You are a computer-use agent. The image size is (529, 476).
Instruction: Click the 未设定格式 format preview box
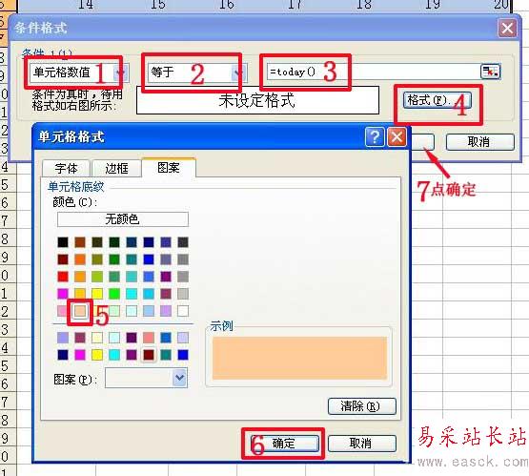[x=257, y=100]
